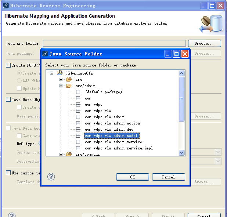Viewport: 227px width, 217px height.
Task: Click Browse next to Template directory
Action: (x=206, y=182)
